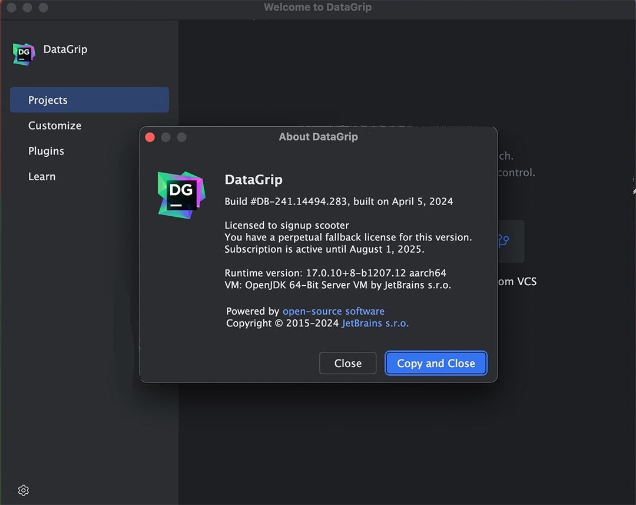Click the Get from VCS branch icon

[x=503, y=240]
